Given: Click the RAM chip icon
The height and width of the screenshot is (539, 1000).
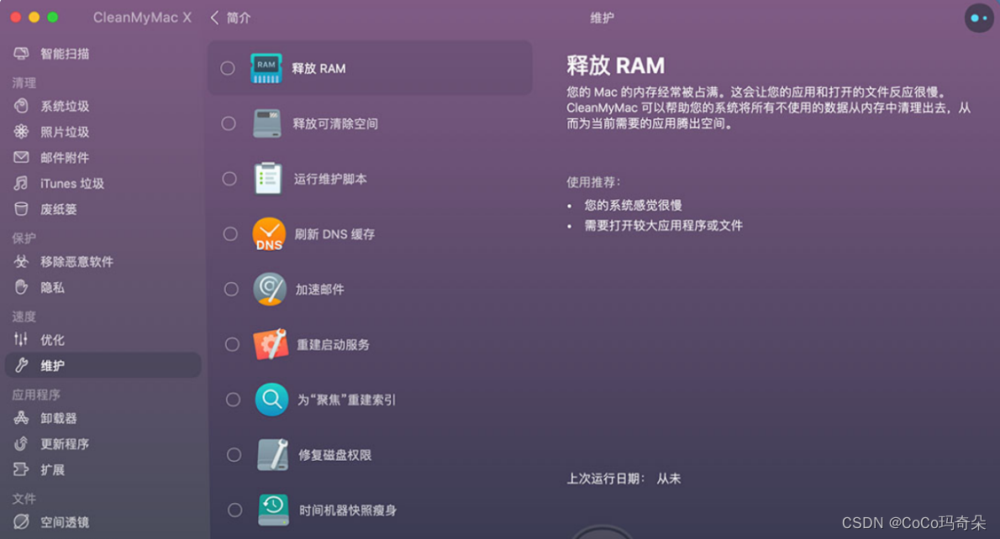Looking at the screenshot, I should [x=266, y=68].
